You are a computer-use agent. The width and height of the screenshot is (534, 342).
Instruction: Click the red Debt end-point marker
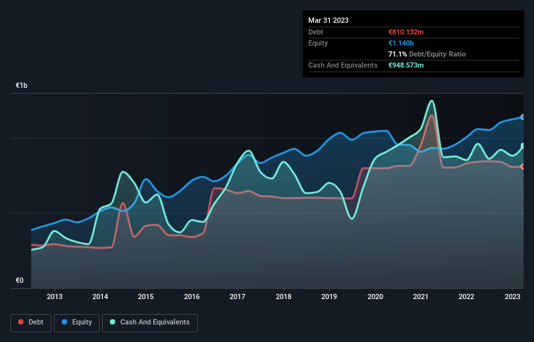pos(523,166)
